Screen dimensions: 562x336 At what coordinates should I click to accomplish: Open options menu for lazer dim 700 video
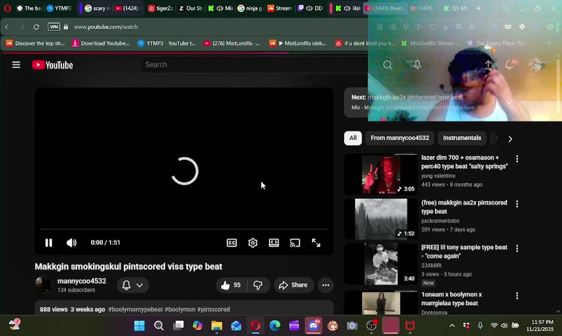[x=517, y=159]
